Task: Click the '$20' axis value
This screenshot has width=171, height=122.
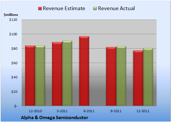Action: 14,92
